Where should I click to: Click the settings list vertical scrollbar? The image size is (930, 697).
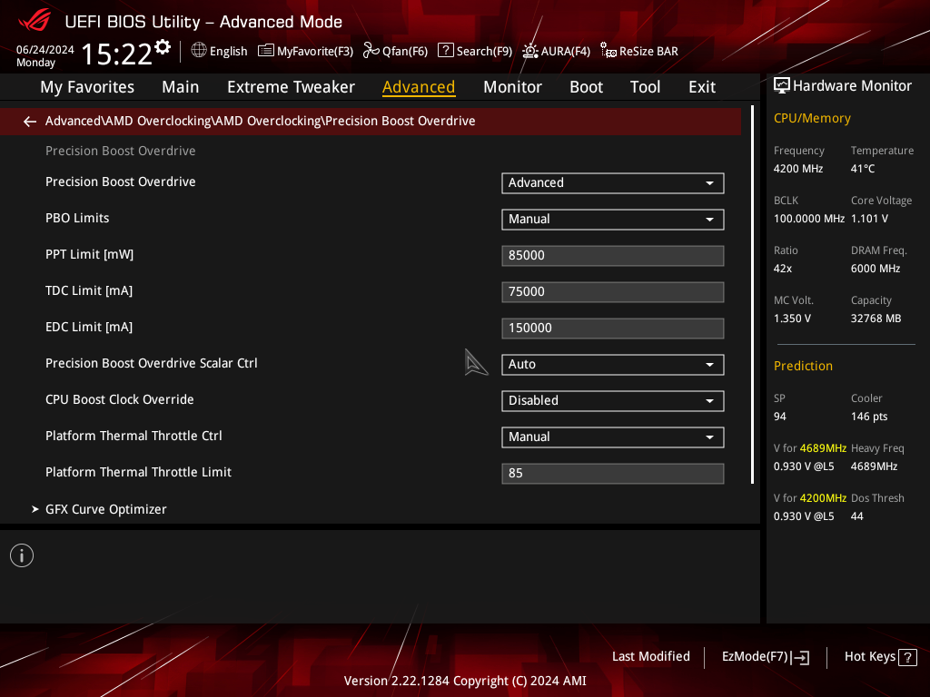(752, 295)
